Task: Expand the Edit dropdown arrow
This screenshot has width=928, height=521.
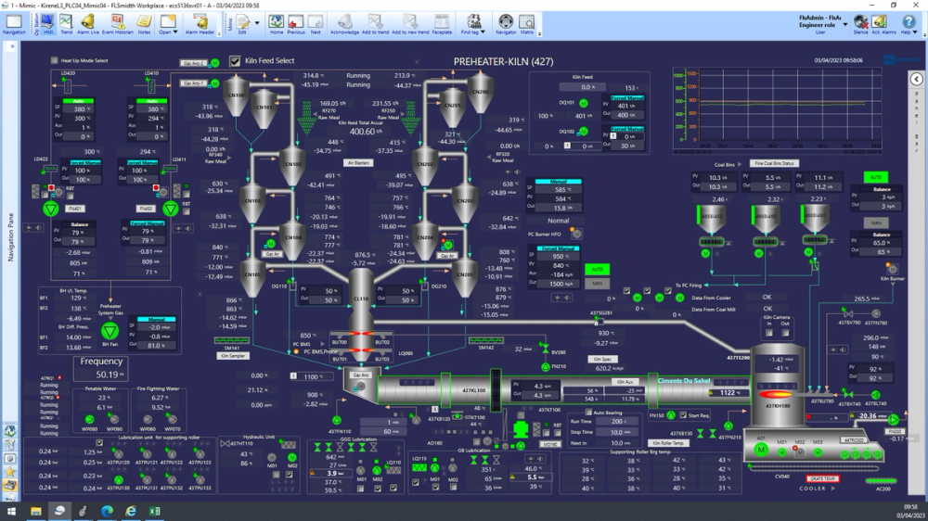Action: (x=257, y=23)
